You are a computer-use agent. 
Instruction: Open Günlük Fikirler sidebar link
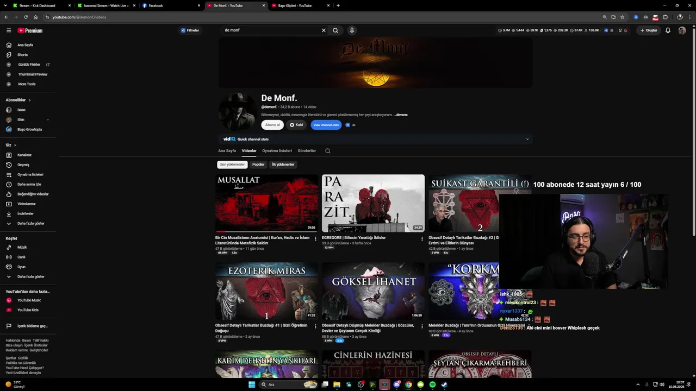click(x=29, y=65)
